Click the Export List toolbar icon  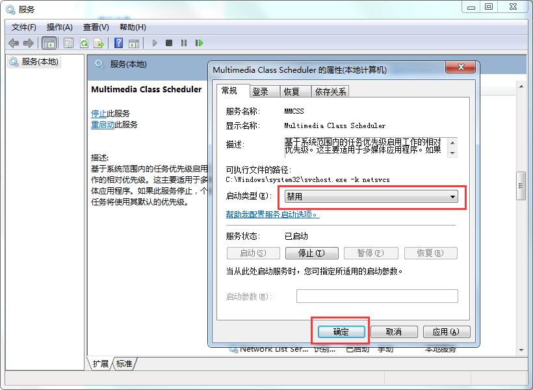[x=98, y=43]
